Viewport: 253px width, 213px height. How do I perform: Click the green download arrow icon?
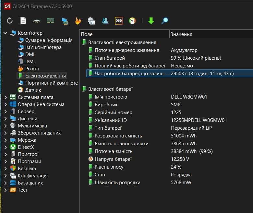(151, 21)
